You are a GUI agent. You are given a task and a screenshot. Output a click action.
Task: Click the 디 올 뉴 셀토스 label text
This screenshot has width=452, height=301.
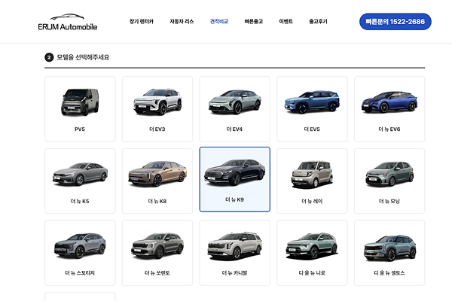(x=389, y=272)
